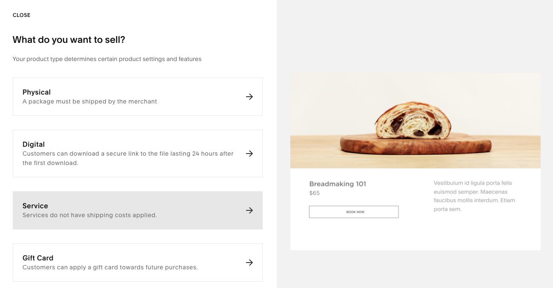Click 'Services do not have shipping costs' text
The width and height of the screenshot is (553, 288).
click(x=90, y=215)
